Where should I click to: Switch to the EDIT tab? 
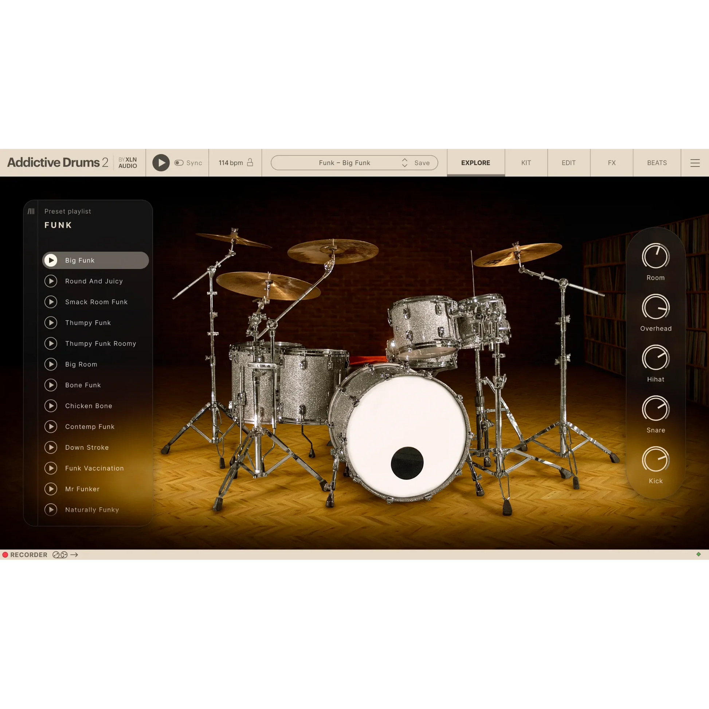point(568,162)
